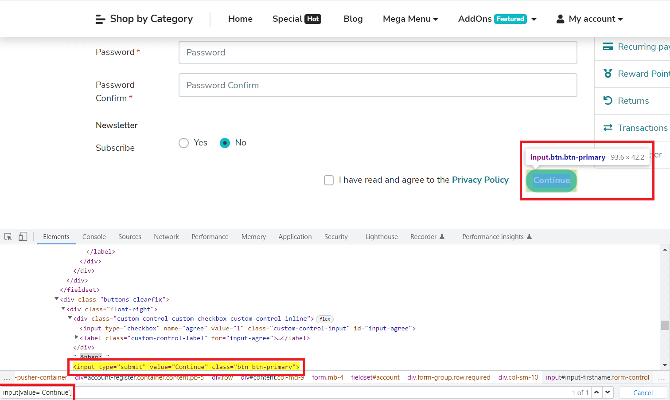Check the Privacy Policy agreement checkbox
This screenshot has height=400, width=670.
(329, 180)
